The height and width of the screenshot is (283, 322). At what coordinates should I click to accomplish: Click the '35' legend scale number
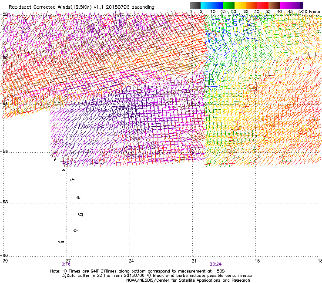pos(268,12)
